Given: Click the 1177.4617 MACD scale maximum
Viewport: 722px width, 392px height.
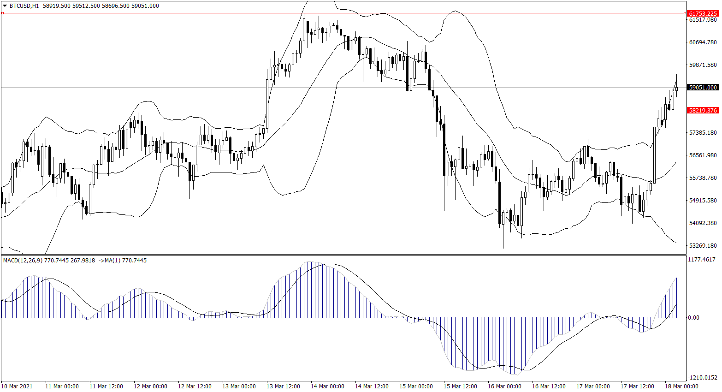Looking at the screenshot, I should 702,260.
